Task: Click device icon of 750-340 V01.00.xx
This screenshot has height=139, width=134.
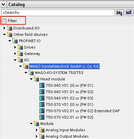Action: 42,85
